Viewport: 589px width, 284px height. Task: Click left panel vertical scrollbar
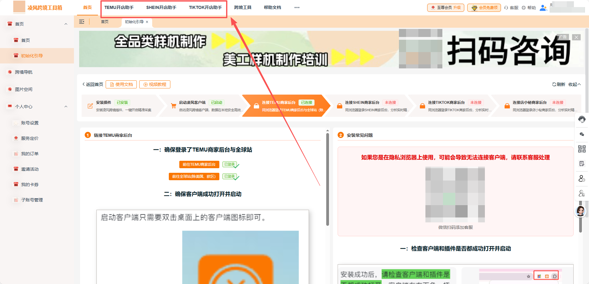click(x=327, y=179)
